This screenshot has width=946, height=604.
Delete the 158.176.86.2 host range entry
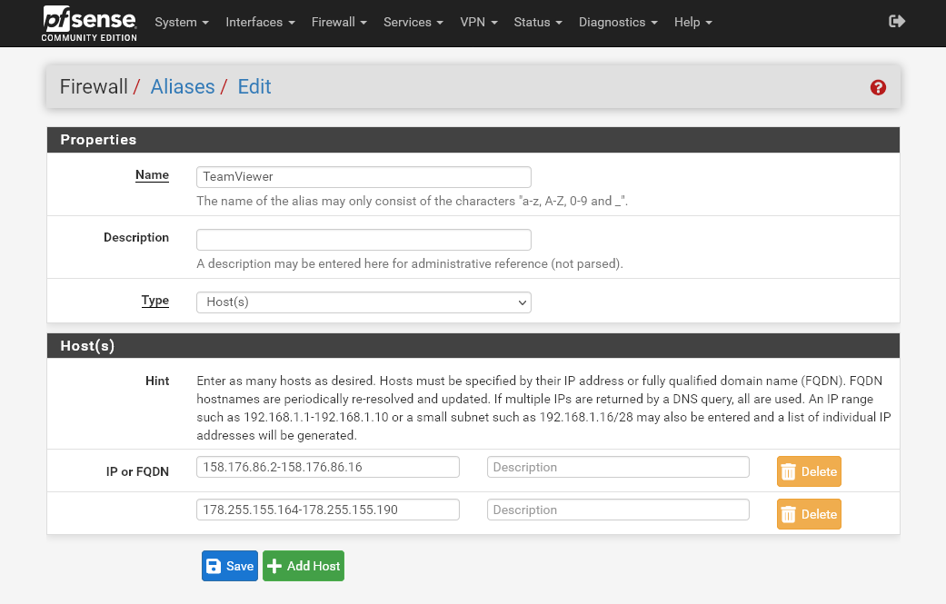coord(809,471)
